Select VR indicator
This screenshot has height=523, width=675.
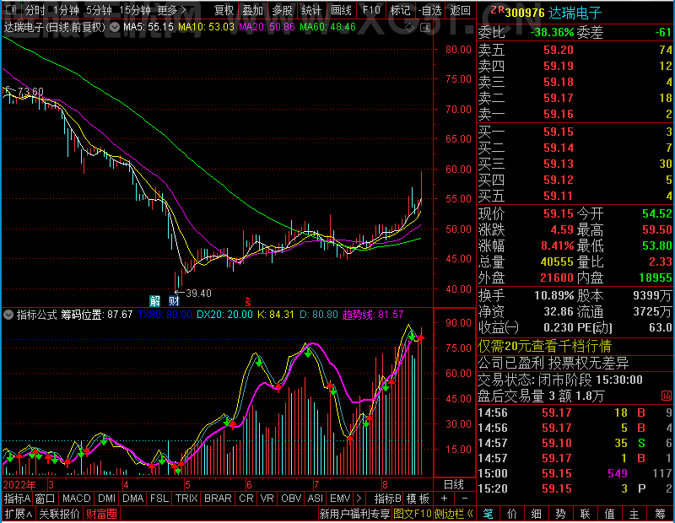pyautogui.click(x=267, y=499)
